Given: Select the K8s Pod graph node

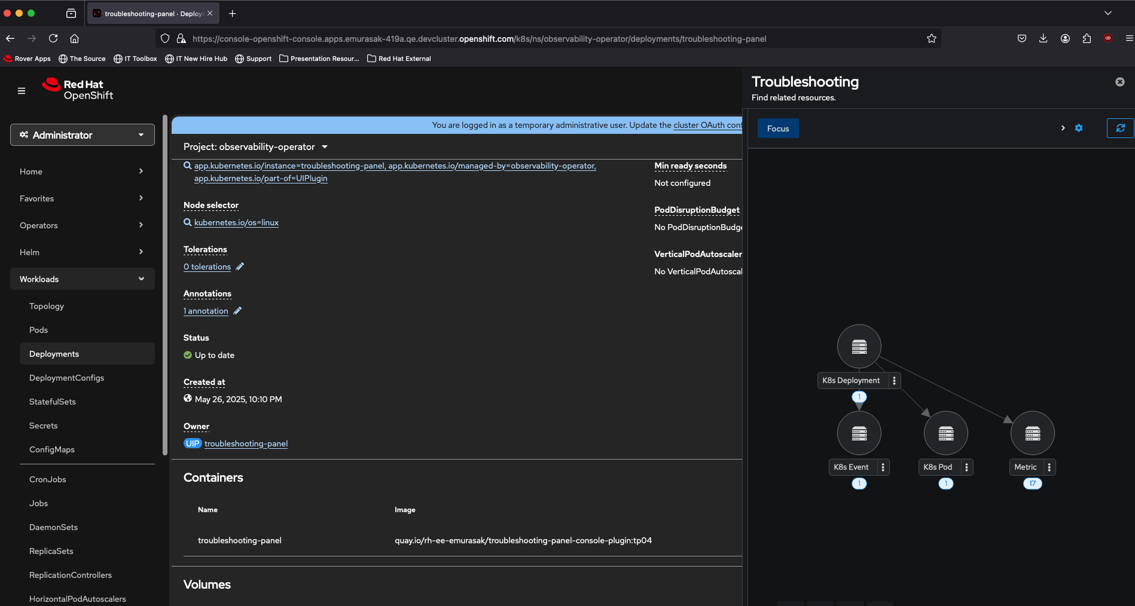Looking at the screenshot, I should 946,433.
